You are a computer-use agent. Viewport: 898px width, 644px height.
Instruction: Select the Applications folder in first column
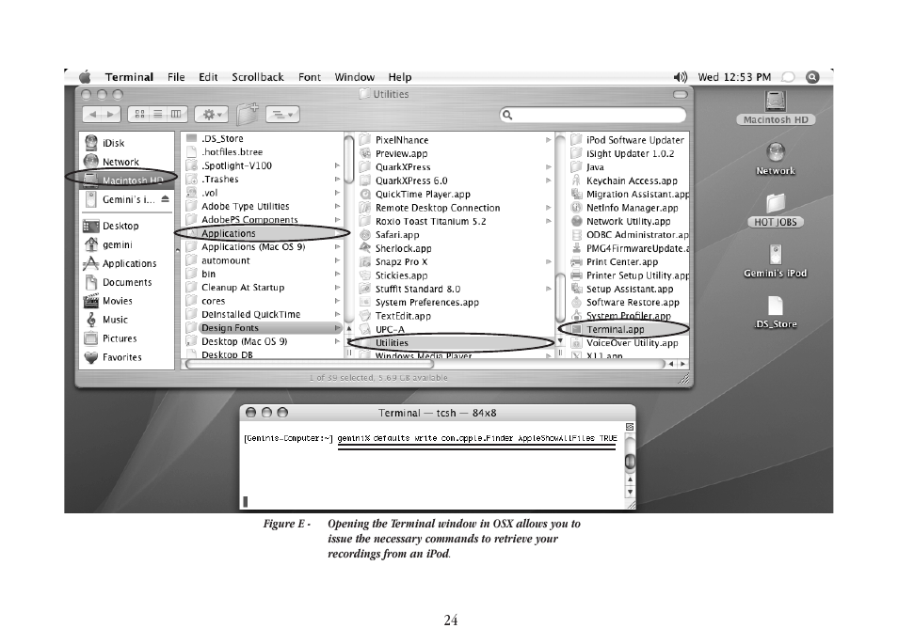(263, 233)
